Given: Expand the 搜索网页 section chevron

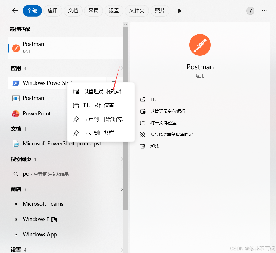Looking at the screenshot, I should [x=121, y=159].
